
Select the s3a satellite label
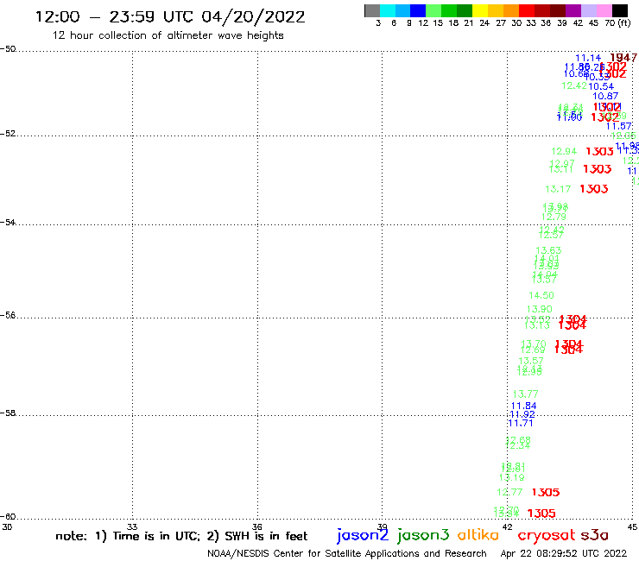coord(594,535)
